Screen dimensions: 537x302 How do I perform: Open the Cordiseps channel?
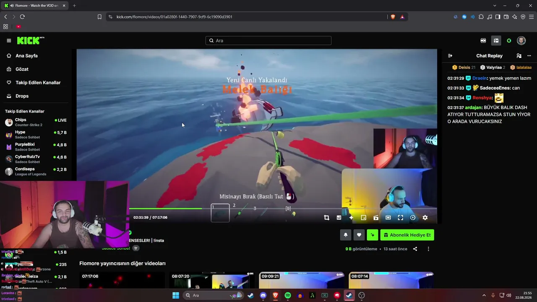coord(36,172)
